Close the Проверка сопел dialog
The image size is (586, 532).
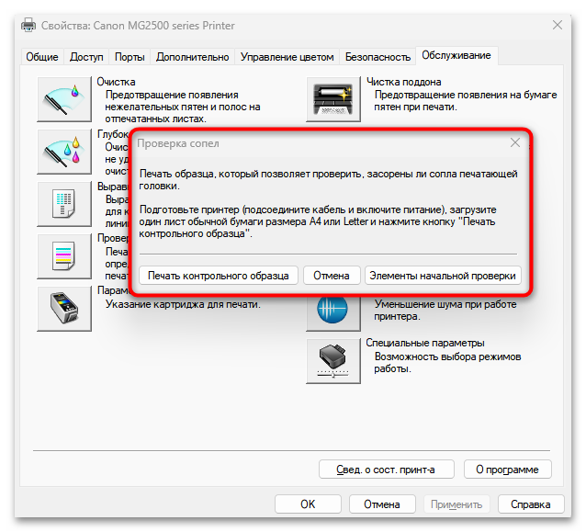(x=515, y=142)
